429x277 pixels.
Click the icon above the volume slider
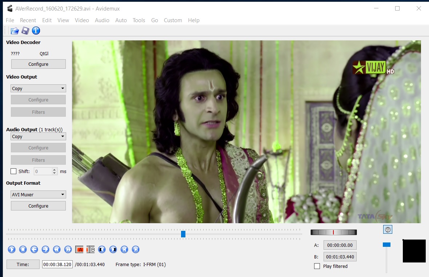pos(388,229)
